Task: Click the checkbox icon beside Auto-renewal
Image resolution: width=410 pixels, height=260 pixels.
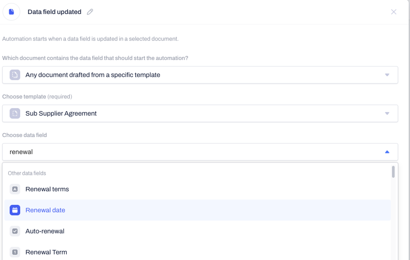Action: tap(15, 231)
